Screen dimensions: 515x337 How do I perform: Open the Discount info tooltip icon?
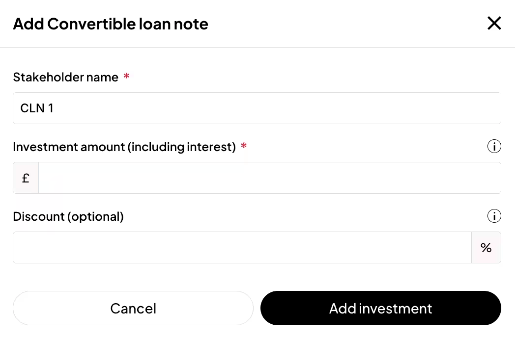pos(494,216)
